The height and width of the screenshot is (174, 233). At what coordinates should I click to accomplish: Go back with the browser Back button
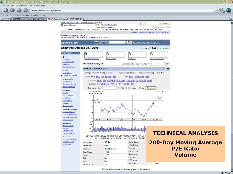coord(6,10)
